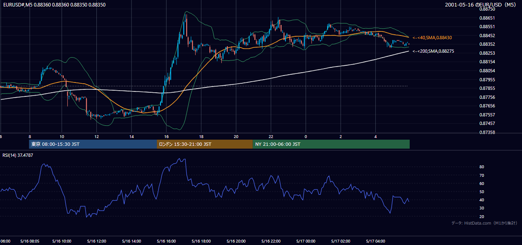Click the 5/17 04:00 time label
The image size is (522, 245).
pos(375,241)
